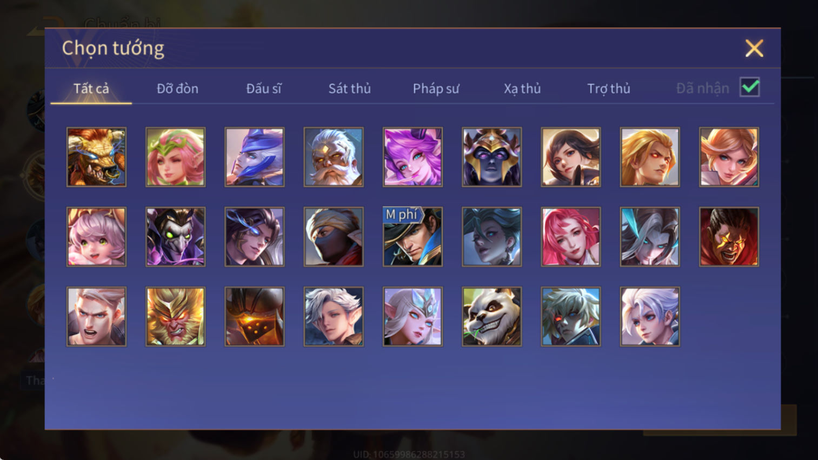Image resolution: width=818 pixels, height=460 pixels.
Task: Select the golden monkey king hero
Action: click(x=175, y=317)
